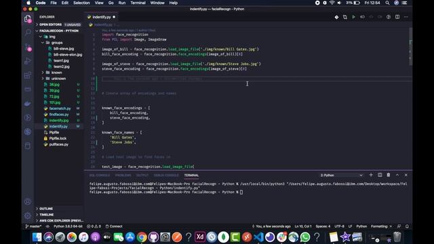This screenshot has height=244, width=434.
Task: Open the Run menu
Action: [122, 3]
